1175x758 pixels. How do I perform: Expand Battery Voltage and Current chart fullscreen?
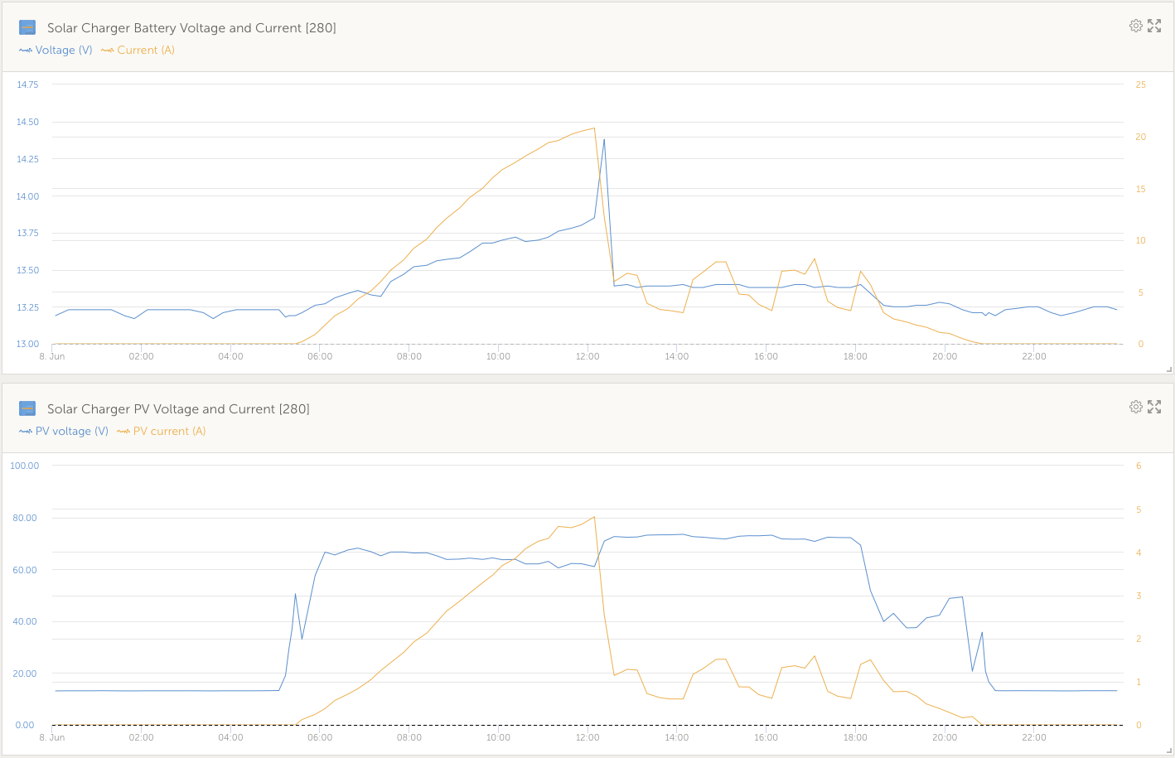tap(1154, 26)
